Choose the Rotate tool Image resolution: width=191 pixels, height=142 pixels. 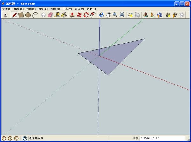[x=86, y=15]
